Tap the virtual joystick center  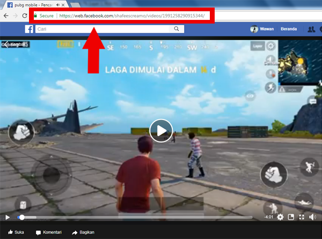click(x=52, y=175)
